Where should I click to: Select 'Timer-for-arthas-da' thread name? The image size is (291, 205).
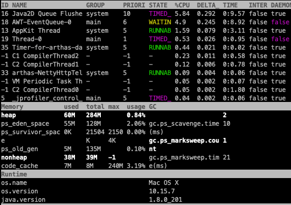pos(47,48)
